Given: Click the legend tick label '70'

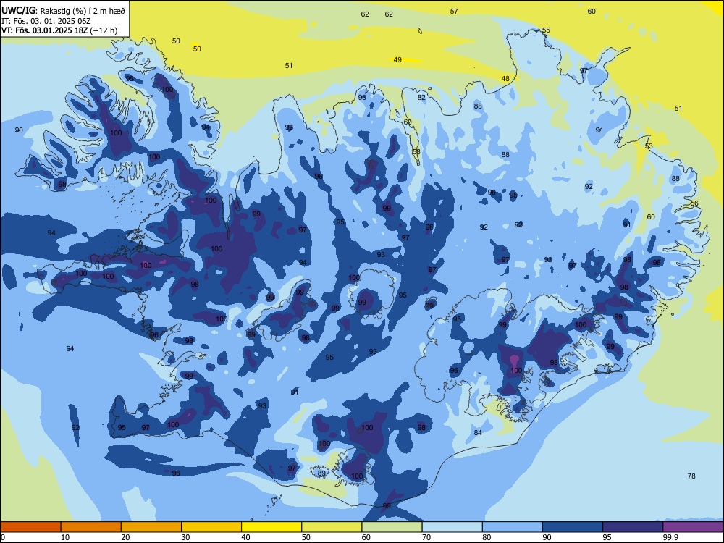Looking at the screenshot, I should [426, 537].
